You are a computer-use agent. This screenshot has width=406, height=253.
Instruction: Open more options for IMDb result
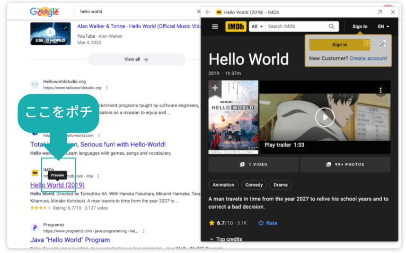(x=98, y=176)
